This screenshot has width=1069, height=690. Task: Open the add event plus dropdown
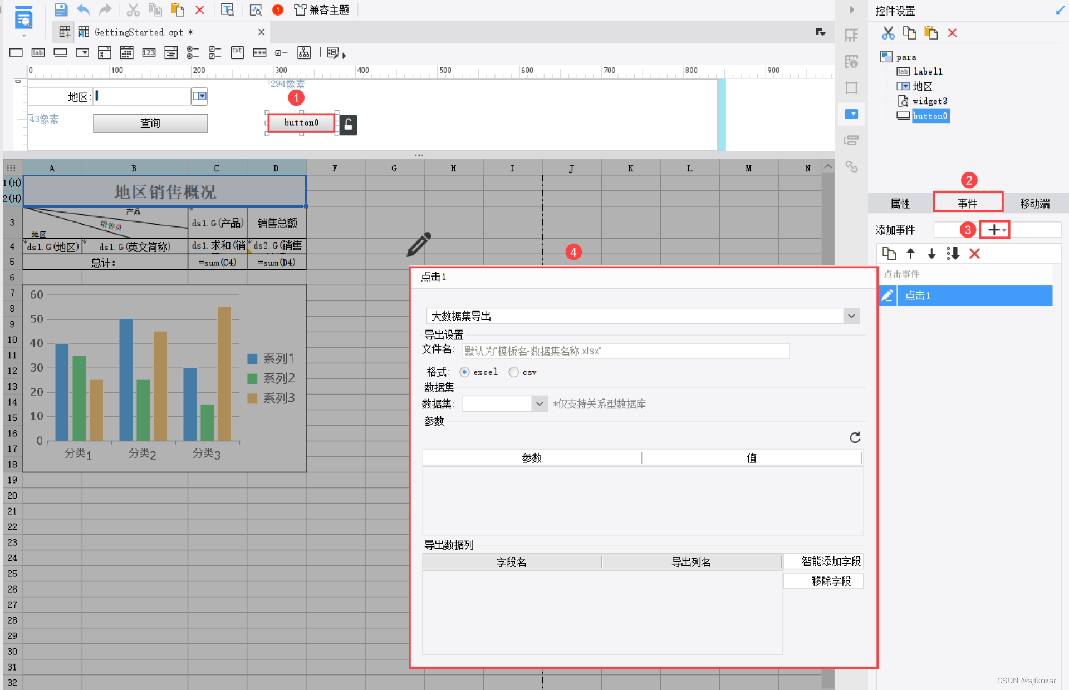(996, 230)
